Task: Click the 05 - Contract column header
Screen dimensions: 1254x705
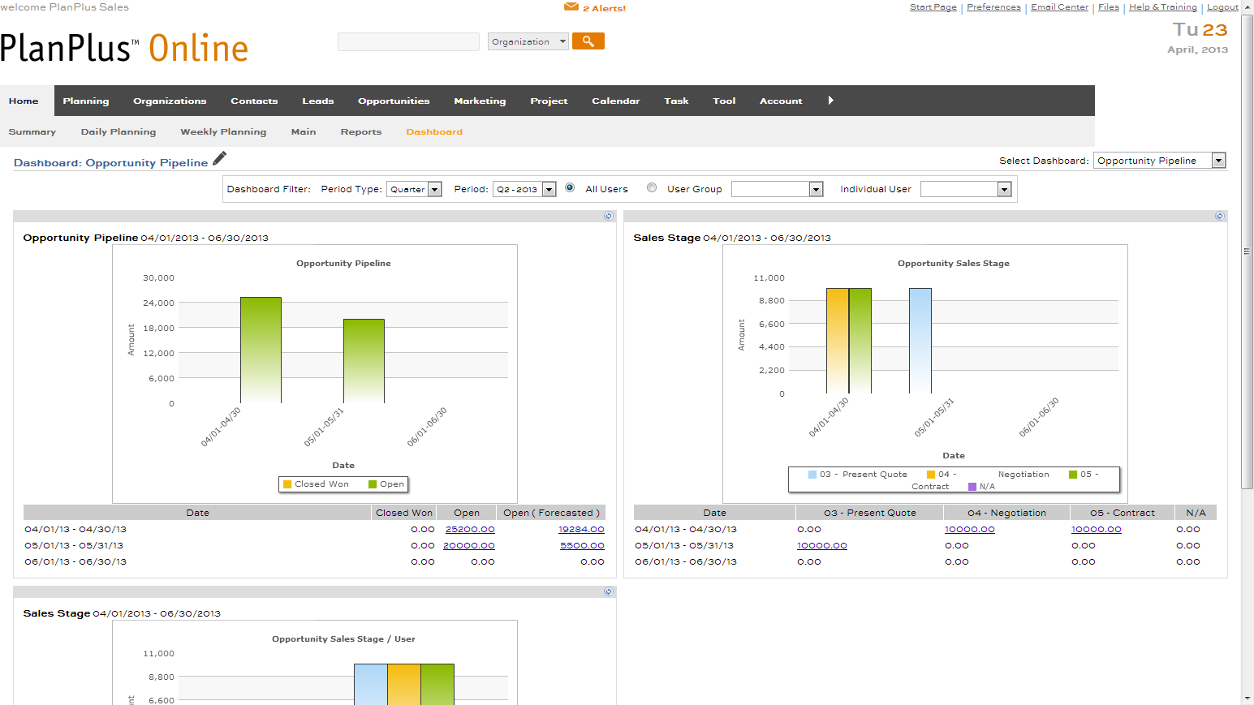Action: pyautogui.click(x=1123, y=513)
